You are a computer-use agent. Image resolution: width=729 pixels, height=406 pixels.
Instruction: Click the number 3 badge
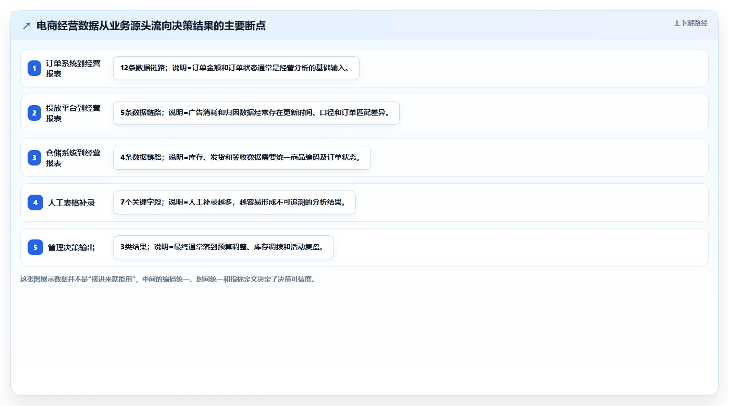pos(34,158)
